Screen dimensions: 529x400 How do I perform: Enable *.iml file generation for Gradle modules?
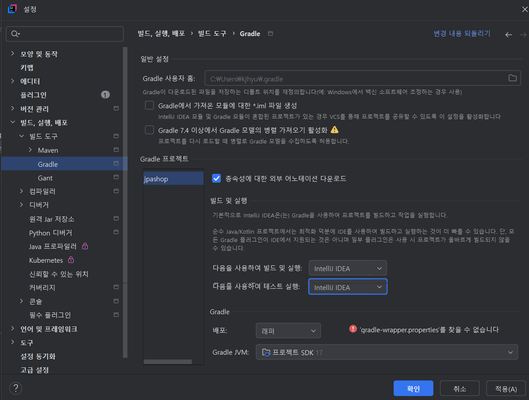pyautogui.click(x=149, y=106)
